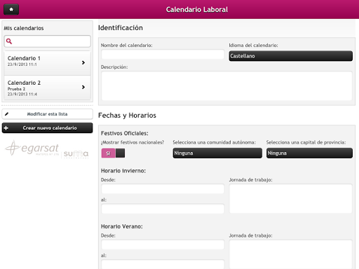The image size is (359, 269).
Task: Click the egarsat logo
Action: coord(32,148)
